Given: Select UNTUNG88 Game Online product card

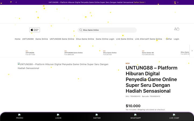Looking at the screenshot, I should tap(73, 53).
